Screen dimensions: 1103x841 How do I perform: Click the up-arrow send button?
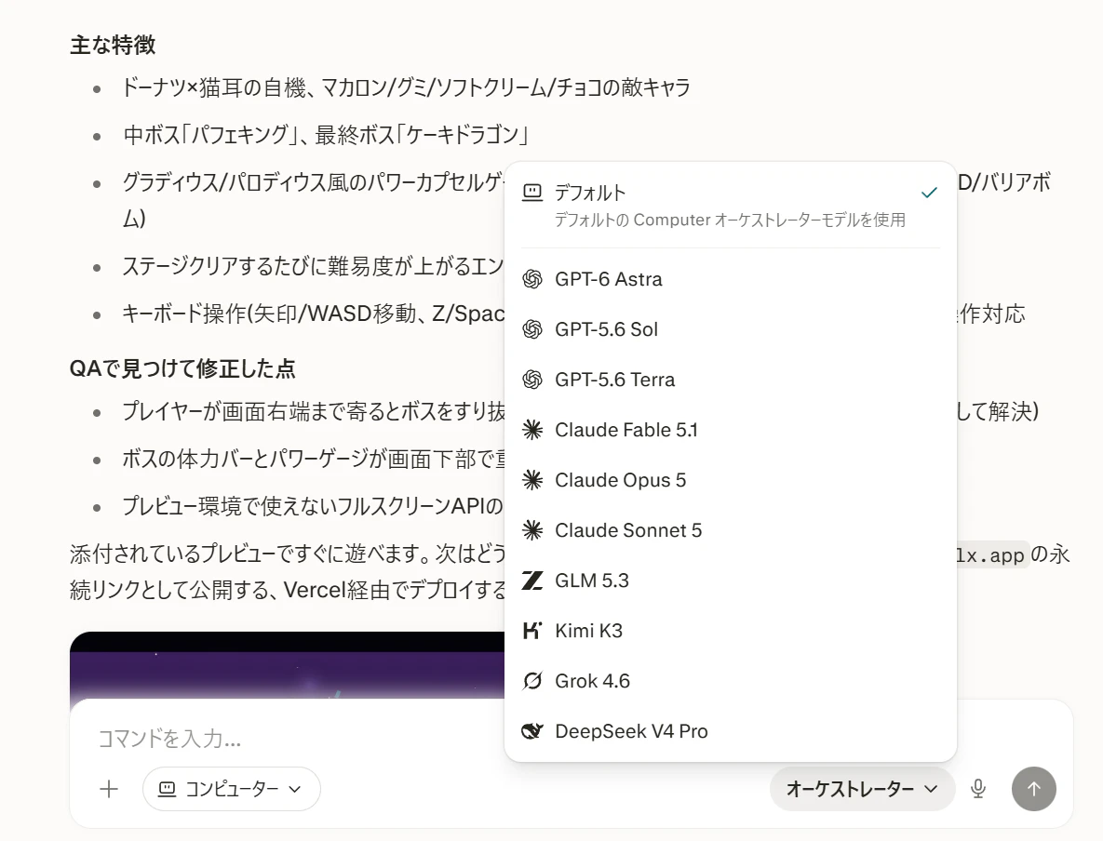[1033, 789]
